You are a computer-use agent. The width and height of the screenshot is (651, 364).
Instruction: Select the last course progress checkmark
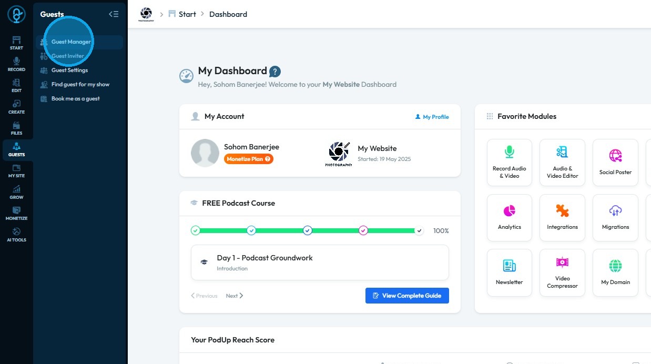[x=419, y=230]
